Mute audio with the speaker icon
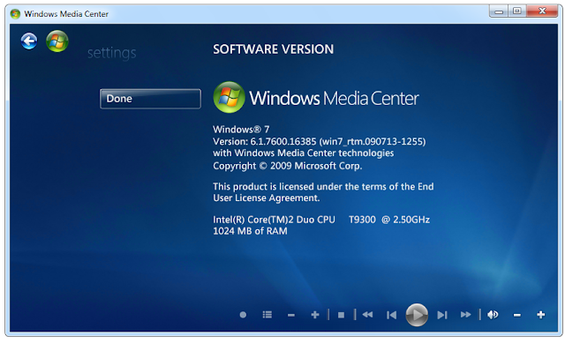The height and width of the screenshot is (343, 565). [x=493, y=315]
